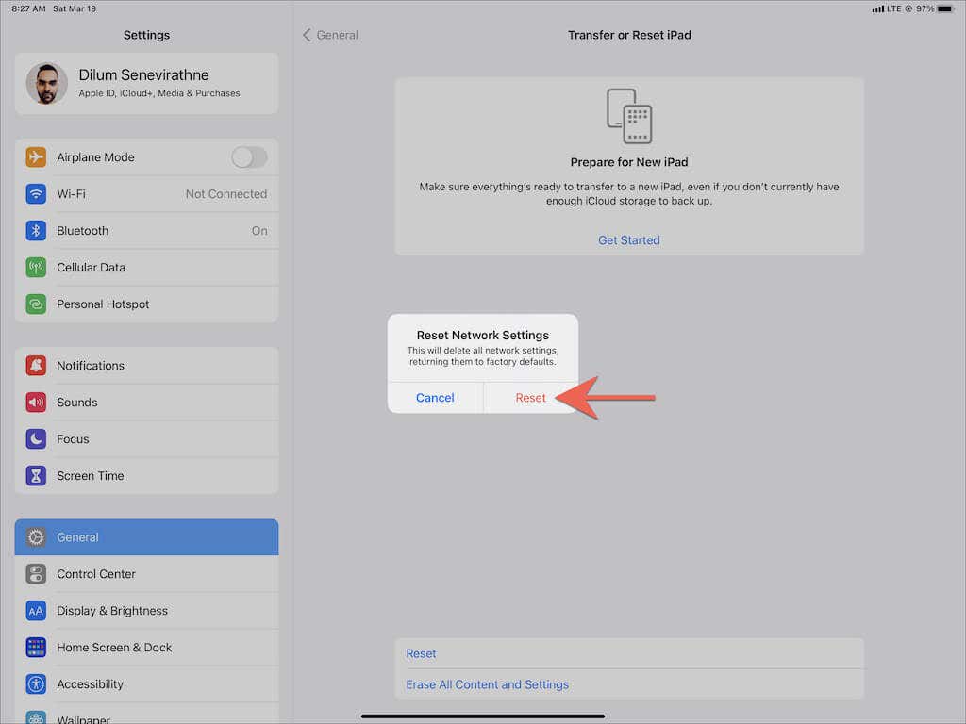This screenshot has width=966, height=724.
Task: Confirm with the red Reset button
Action: 530,398
